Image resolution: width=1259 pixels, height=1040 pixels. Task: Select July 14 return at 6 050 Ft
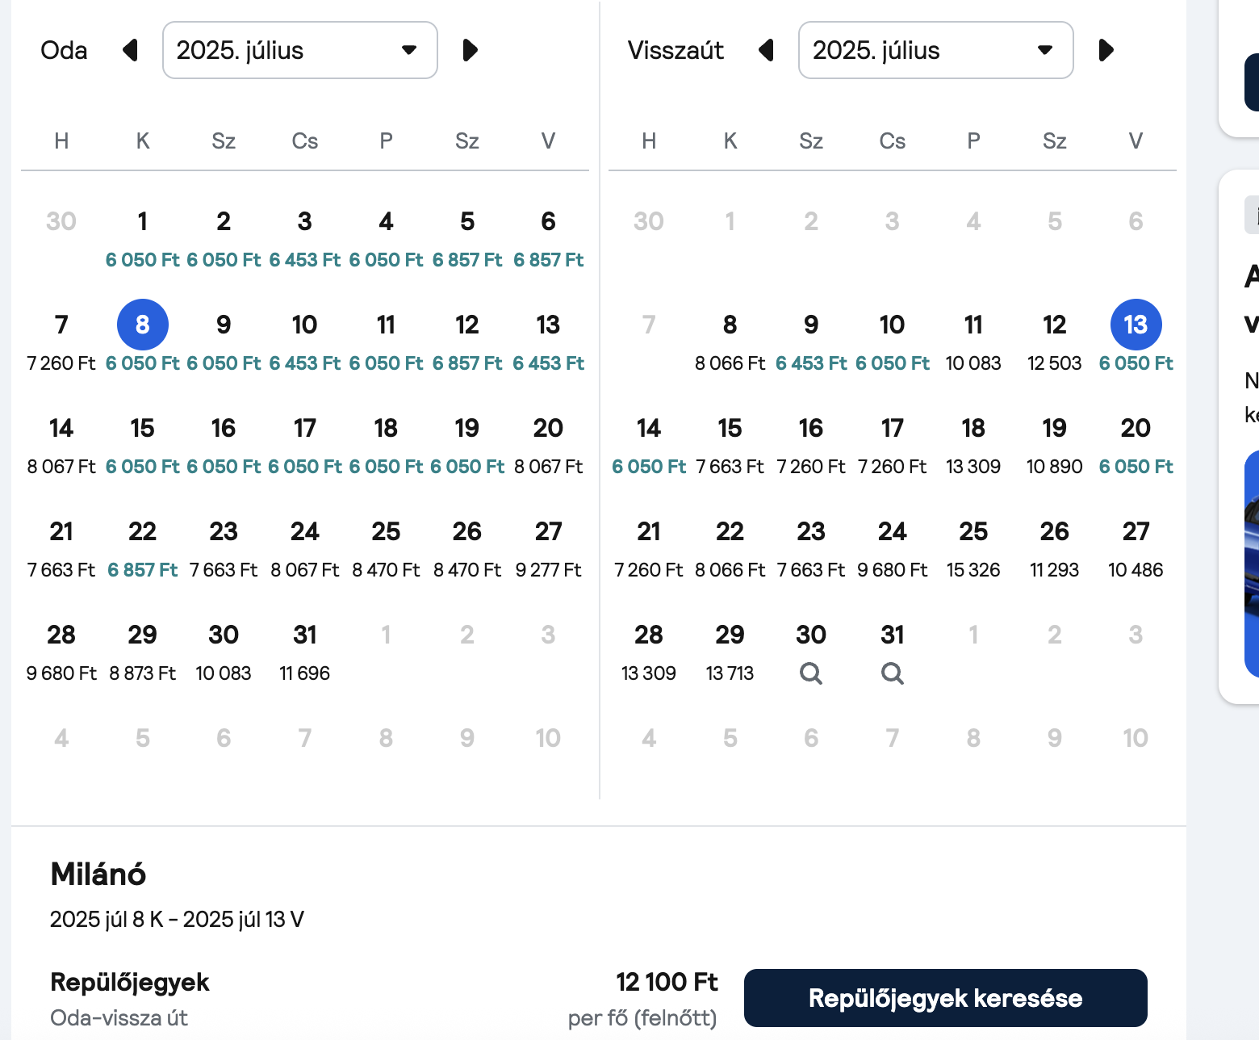[649, 445]
